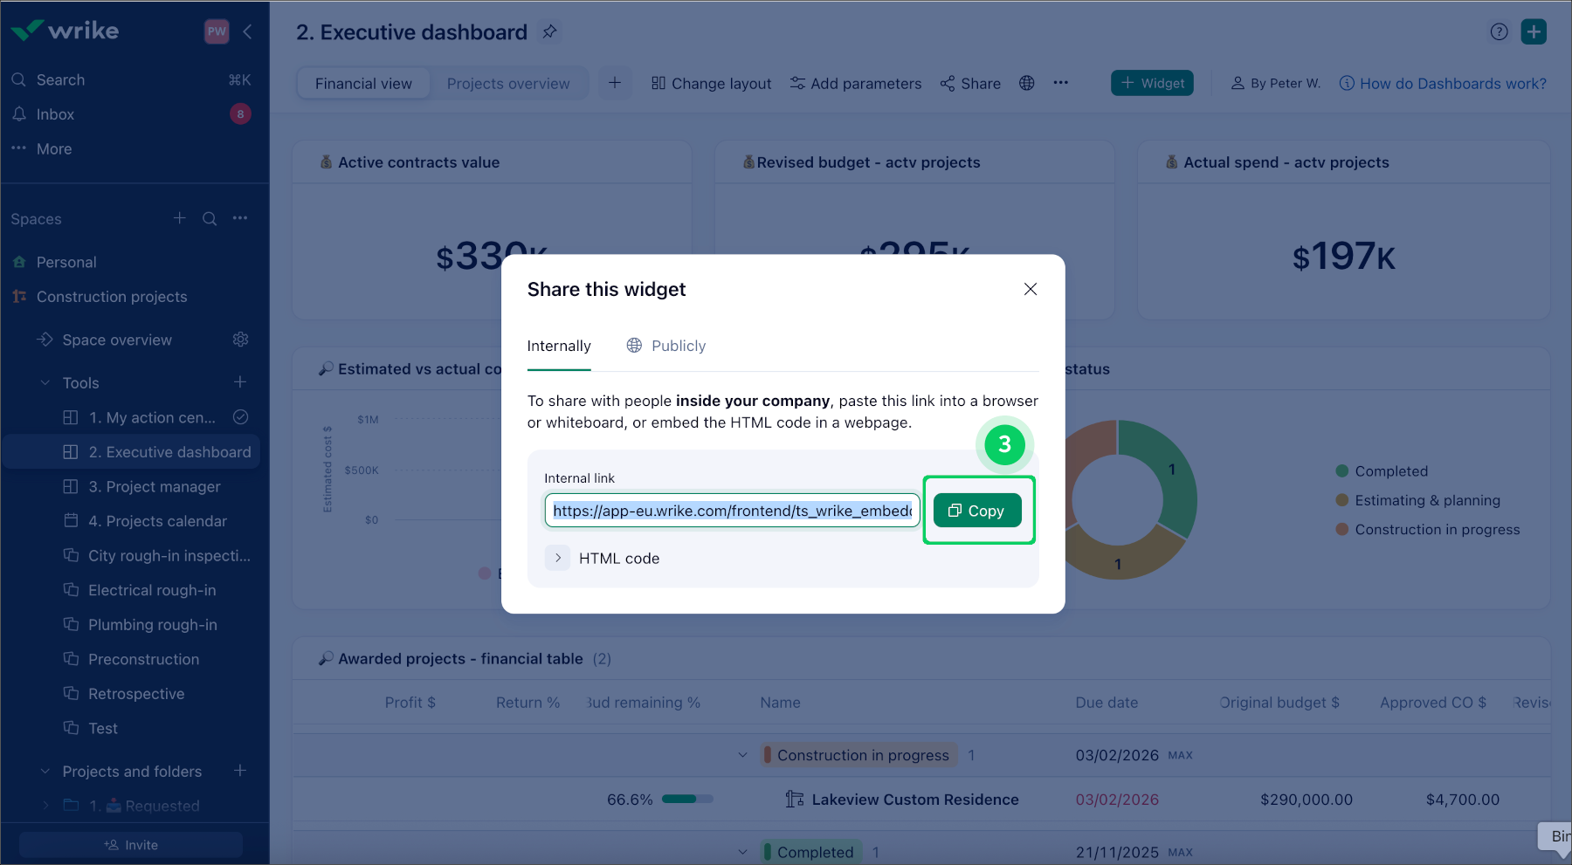The image size is (1572, 865).
Task: Open Preconstruction item
Action: click(x=132, y=659)
